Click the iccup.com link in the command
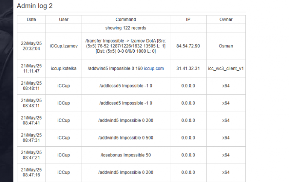 point(154,68)
